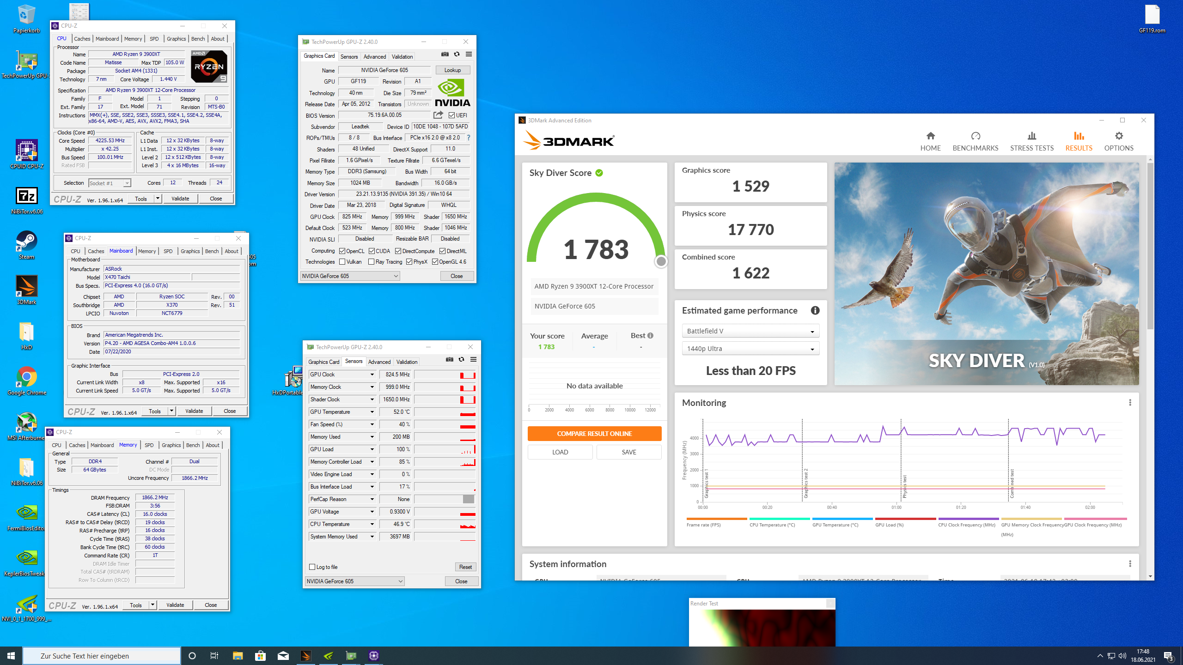Open the Papierkorb recycle bin icon
This screenshot has width=1183, height=665.
[x=26, y=18]
